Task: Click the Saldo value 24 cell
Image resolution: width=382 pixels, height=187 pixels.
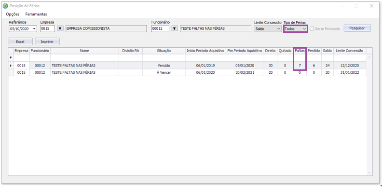Action: coord(327,66)
